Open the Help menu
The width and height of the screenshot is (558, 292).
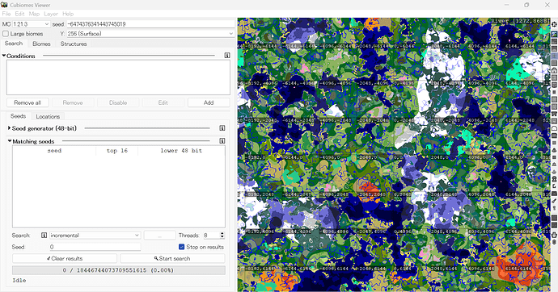click(68, 14)
